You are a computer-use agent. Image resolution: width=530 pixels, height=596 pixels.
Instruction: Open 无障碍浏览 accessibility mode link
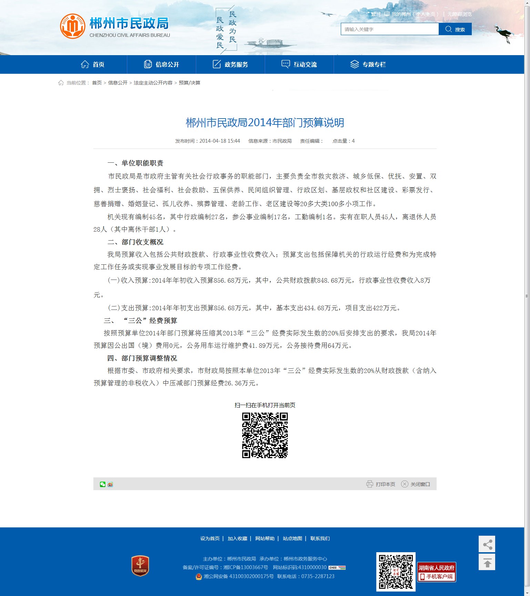[460, 14]
